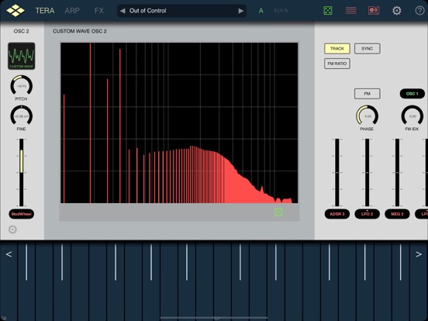Open settings gear in top bar
428x321 pixels.
point(397,11)
